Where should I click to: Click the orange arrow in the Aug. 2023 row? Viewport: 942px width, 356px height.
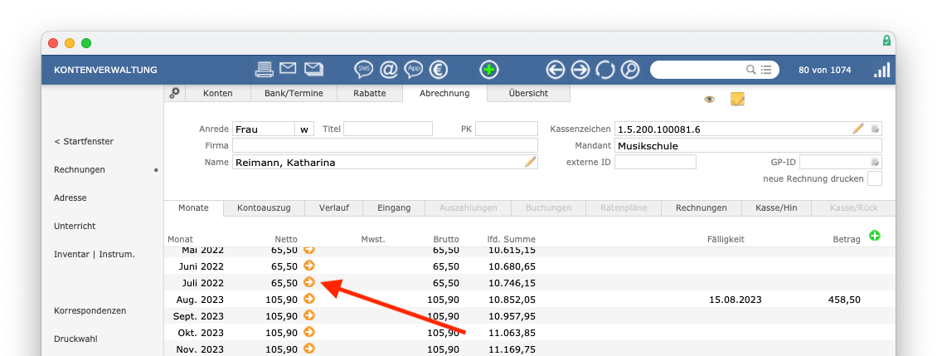coord(309,298)
